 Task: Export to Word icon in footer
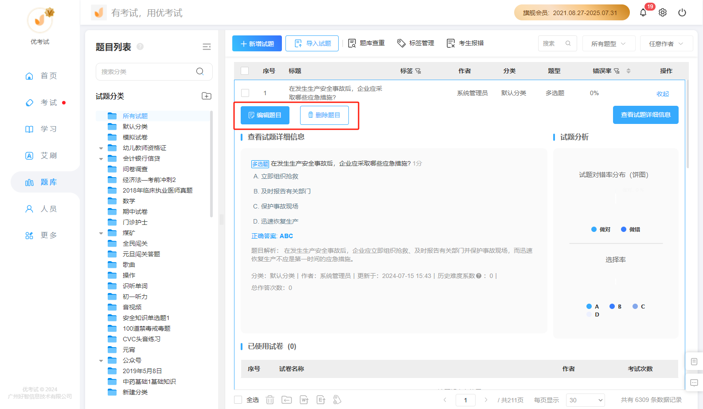[x=304, y=400]
